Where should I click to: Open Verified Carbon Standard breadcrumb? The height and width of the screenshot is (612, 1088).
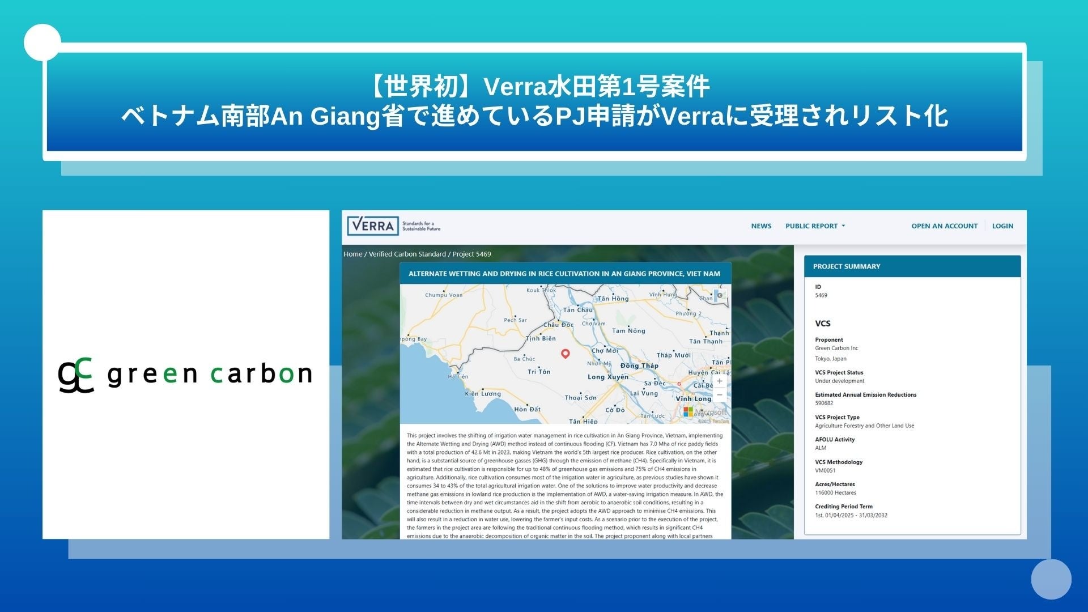click(407, 254)
